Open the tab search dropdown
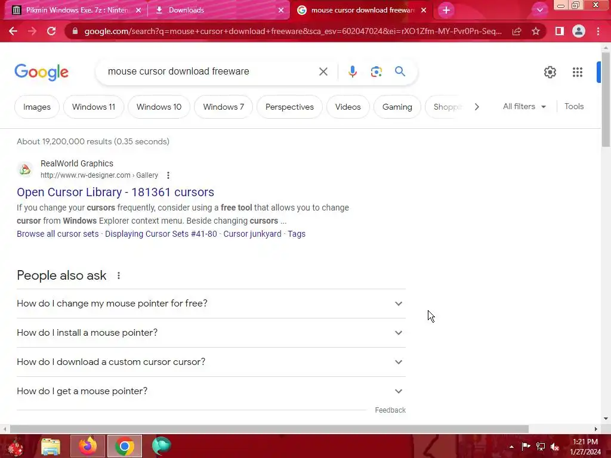This screenshot has height=458, width=611. click(539, 10)
